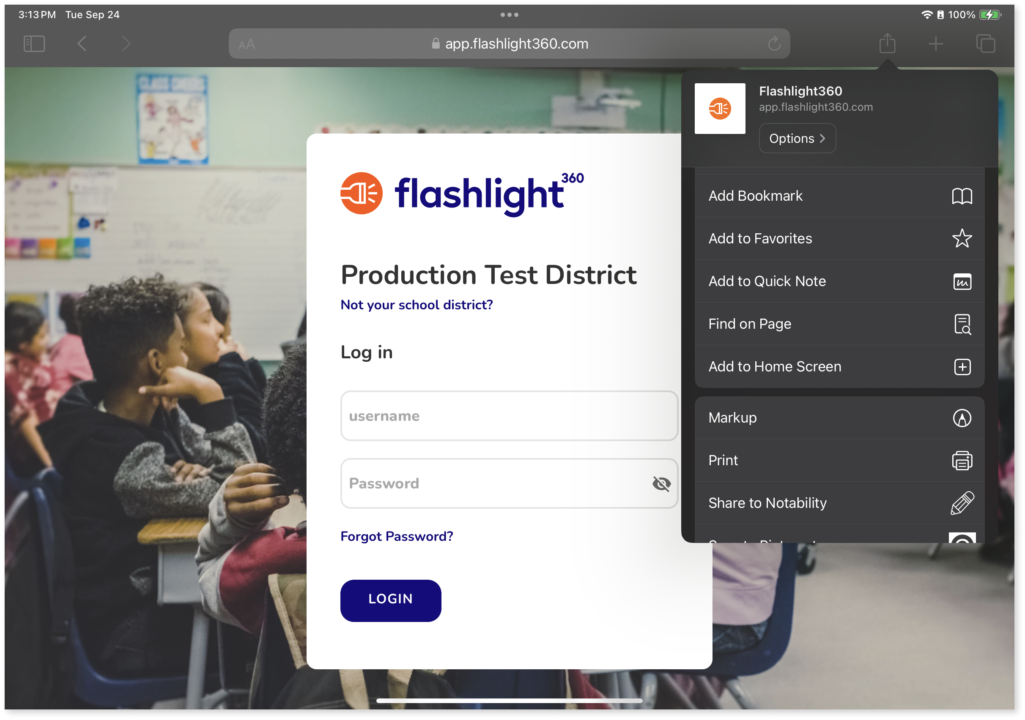This screenshot has width=1025, height=720.
Task: Choose Markup from share sheet
Action: pos(839,417)
